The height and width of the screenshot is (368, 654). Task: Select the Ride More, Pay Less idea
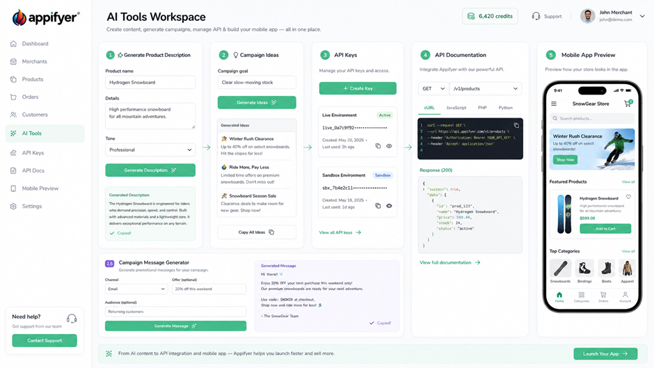[x=257, y=175]
